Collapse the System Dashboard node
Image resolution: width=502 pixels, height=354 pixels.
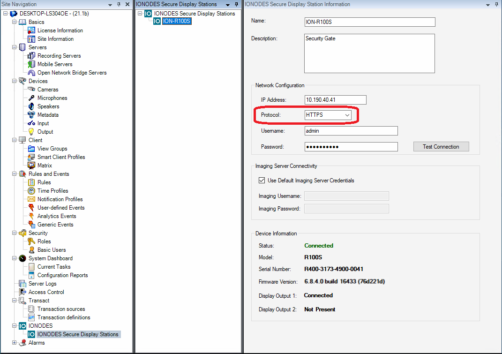click(15, 258)
